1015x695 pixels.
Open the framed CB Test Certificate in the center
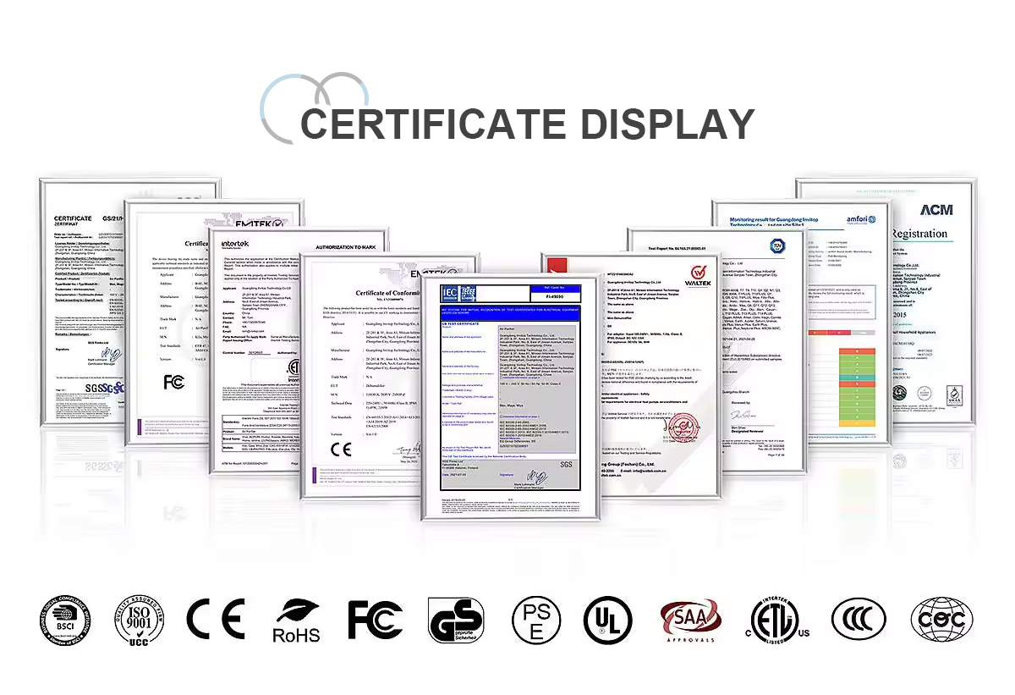[510, 398]
